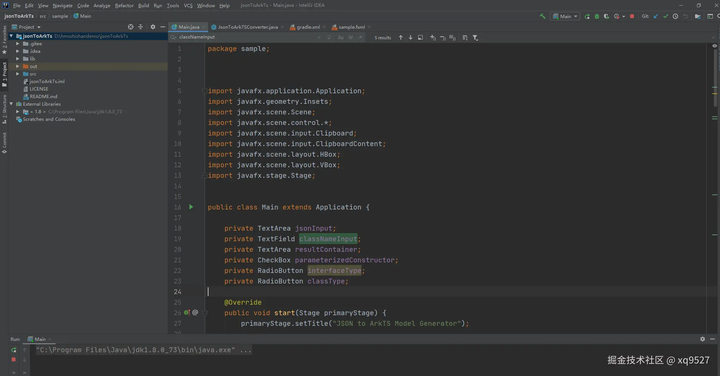Enable Regex toggle in find bar
This screenshot has height=376, width=720.
(360, 37)
